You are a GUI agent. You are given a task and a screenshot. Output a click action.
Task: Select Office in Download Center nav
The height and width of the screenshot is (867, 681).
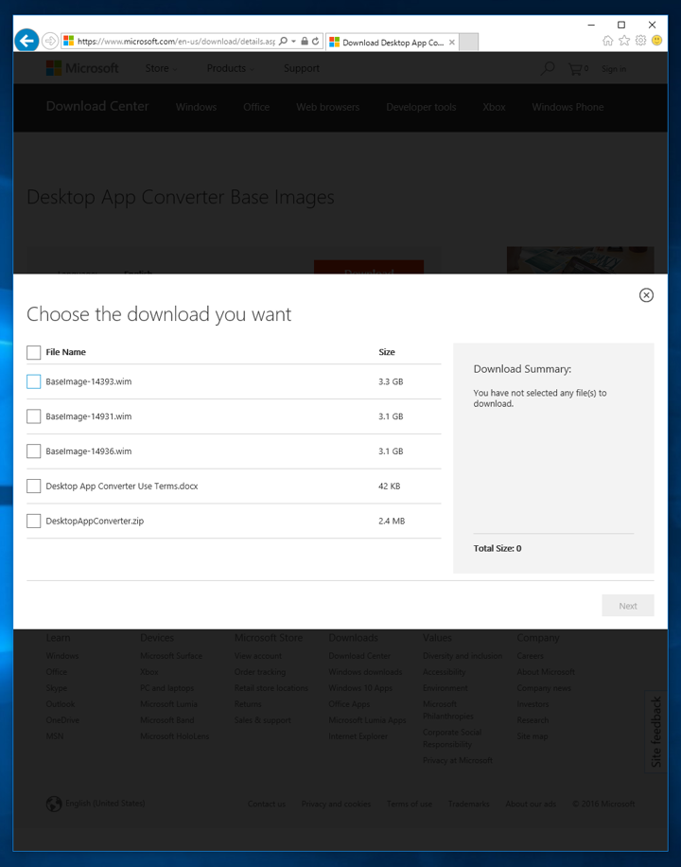point(256,107)
